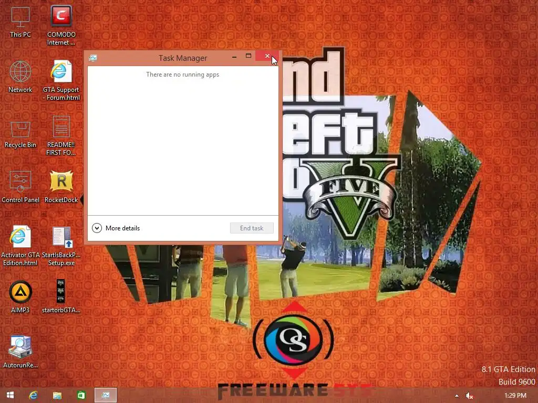Viewport: 538px width, 403px height.
Task: Click 'There are no running apps' text
Action: pyautogui.click(x=182, y=75)
